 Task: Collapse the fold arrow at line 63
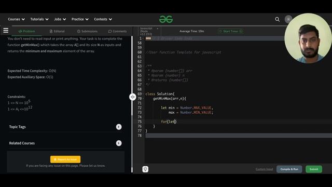(143, 66)
